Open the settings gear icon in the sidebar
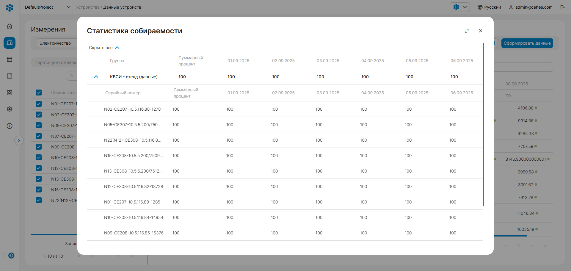The height and width of the screenshot is (271, 571). pyautogui.click(x=10, y=109)
